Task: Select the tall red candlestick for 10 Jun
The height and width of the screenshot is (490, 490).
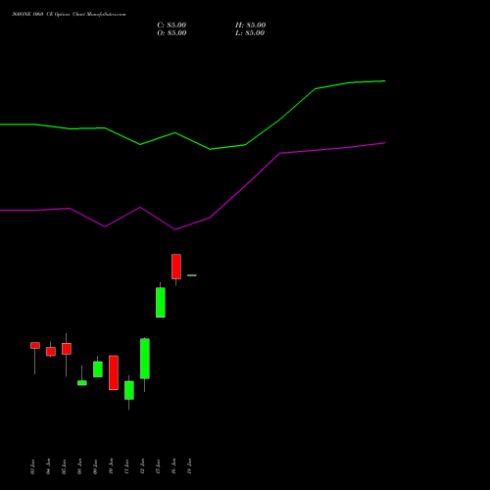Action: click(114, 372)
